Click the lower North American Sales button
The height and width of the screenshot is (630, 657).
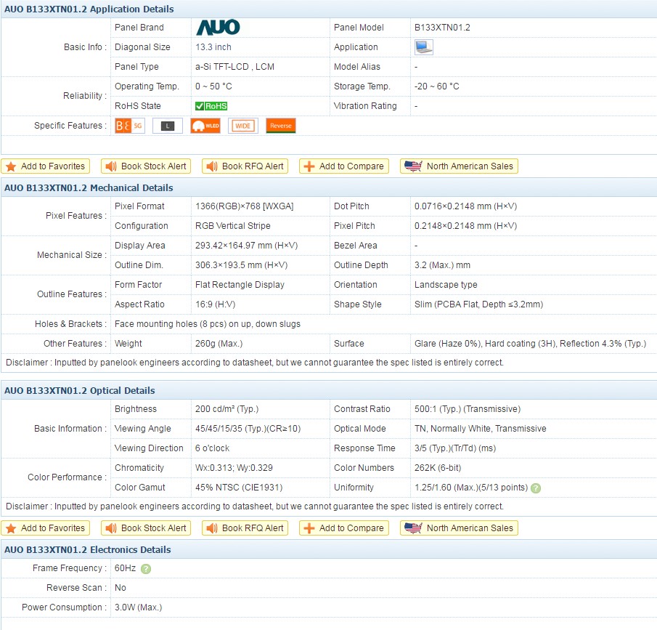(460, 528)
